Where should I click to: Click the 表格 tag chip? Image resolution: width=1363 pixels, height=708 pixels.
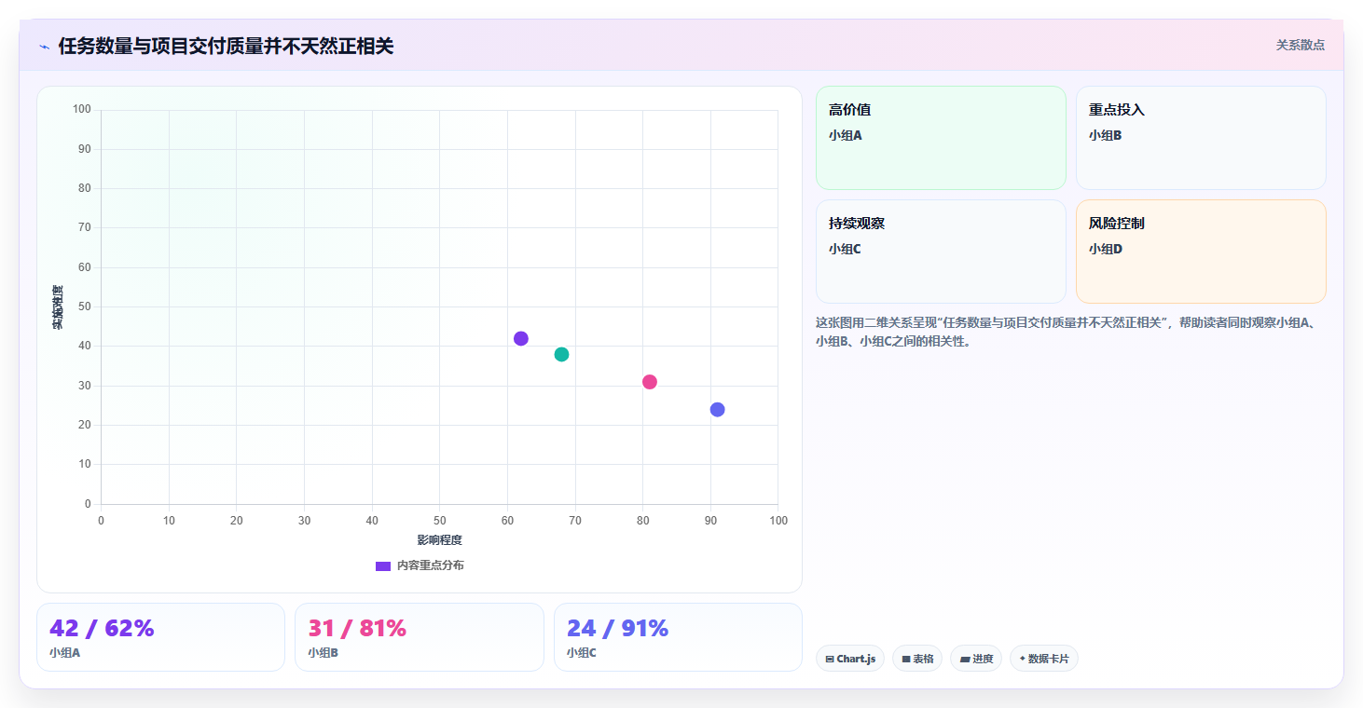click(917, 659)
